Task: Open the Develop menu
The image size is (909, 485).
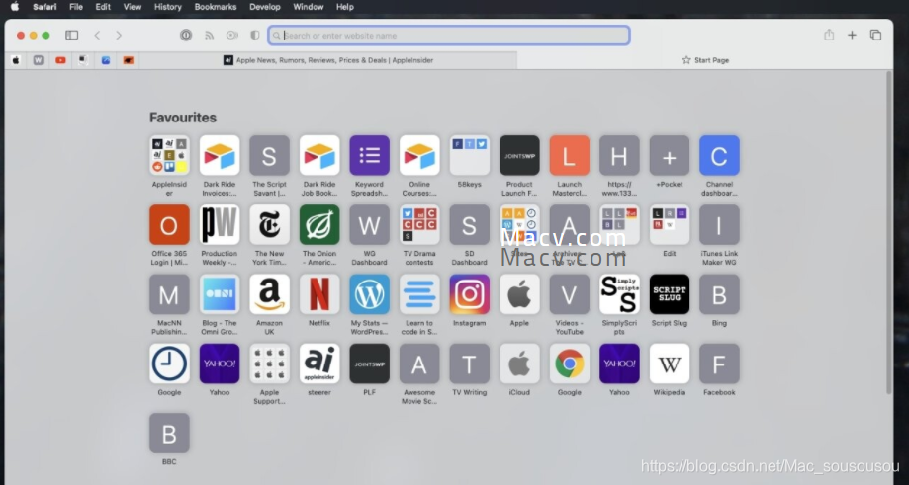Action: pos(265,7)
